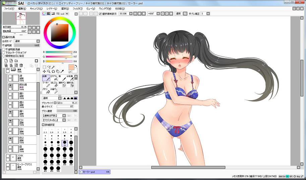Choose the move layer tool
Screen dimensions: 306x180
tap(44, 71)
